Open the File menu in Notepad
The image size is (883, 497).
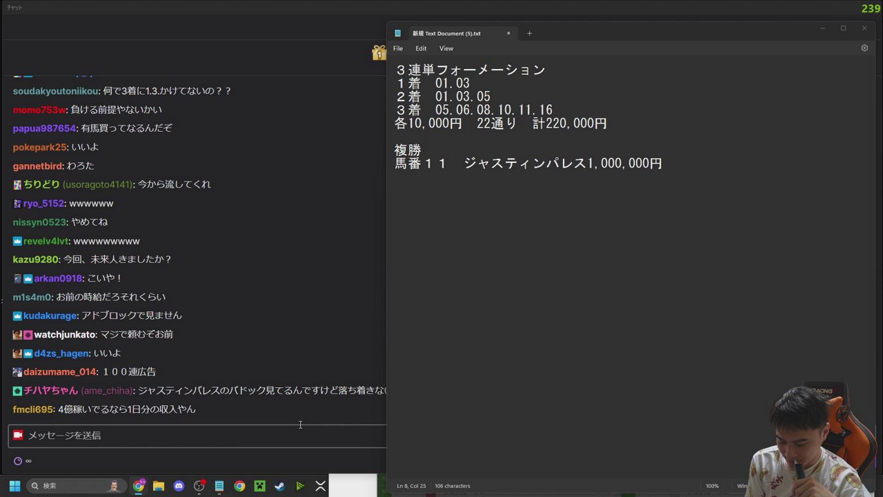pos(398,48)
